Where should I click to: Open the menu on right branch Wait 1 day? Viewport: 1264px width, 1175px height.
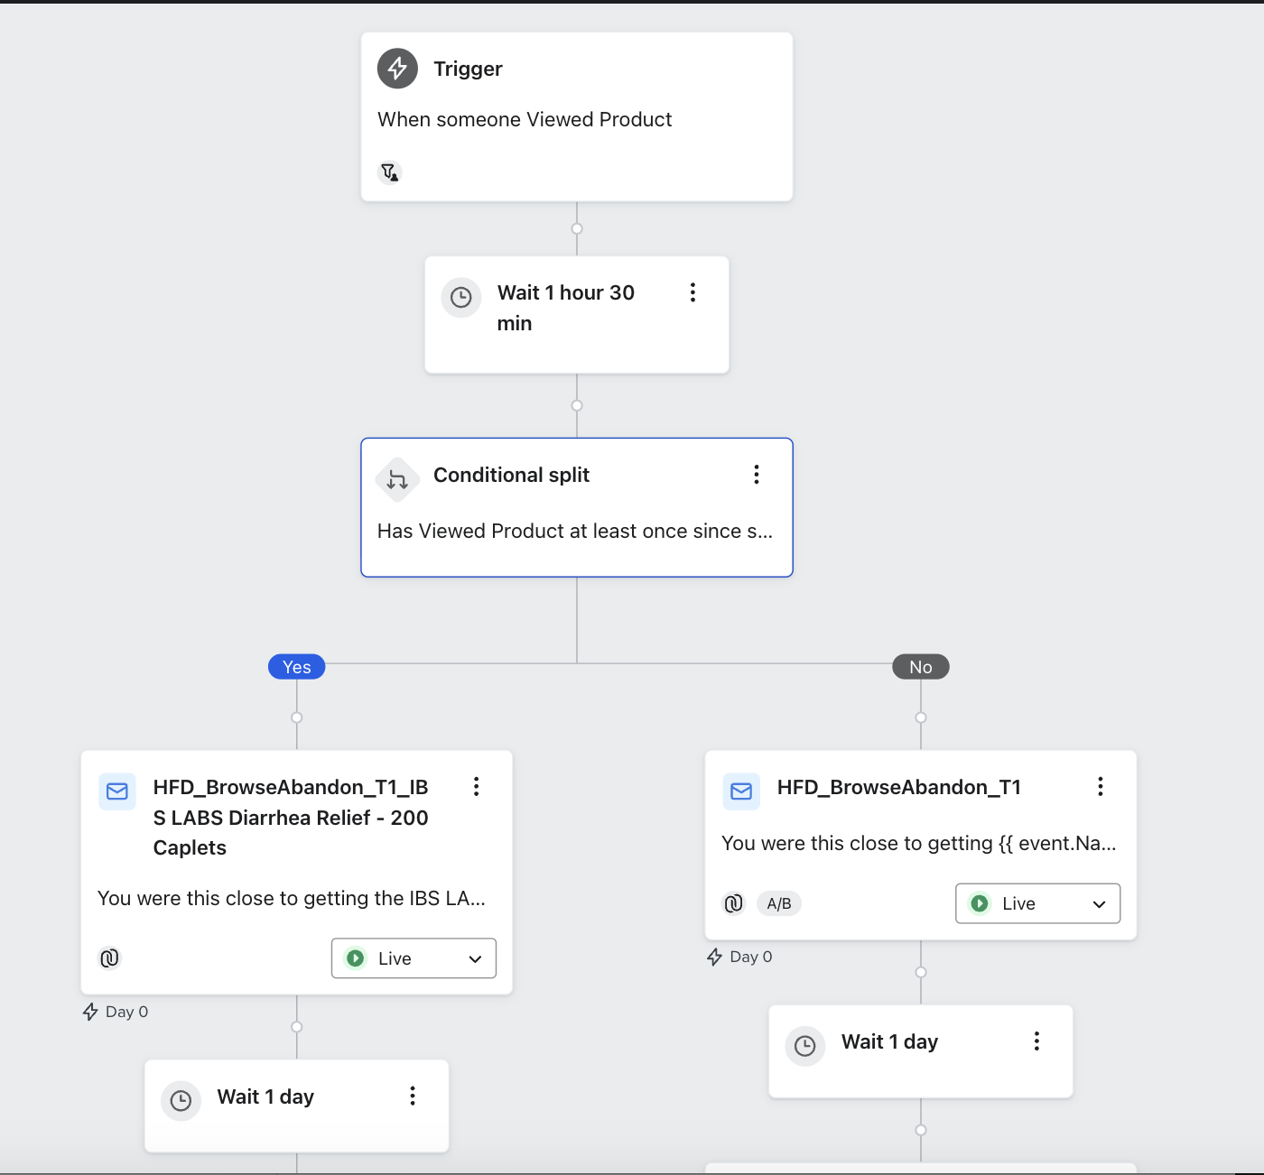(1036, 1041)
